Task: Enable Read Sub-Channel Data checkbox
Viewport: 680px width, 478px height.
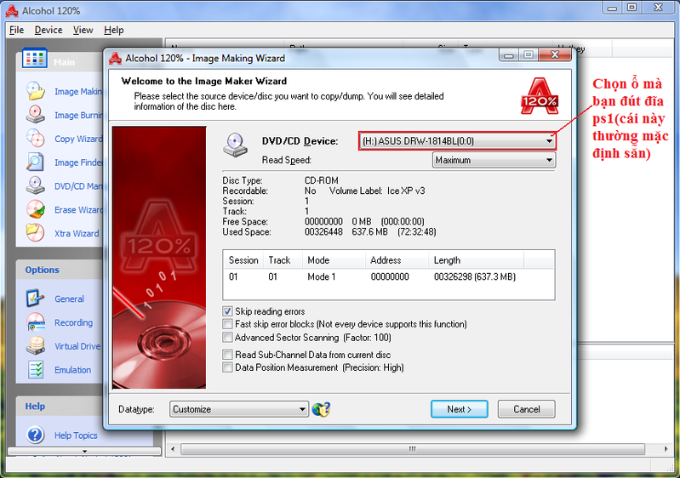Action: 227,355
